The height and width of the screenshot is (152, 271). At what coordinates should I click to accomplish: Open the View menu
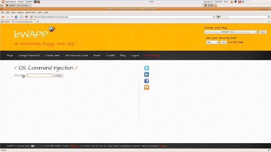[x=13, y=12]
